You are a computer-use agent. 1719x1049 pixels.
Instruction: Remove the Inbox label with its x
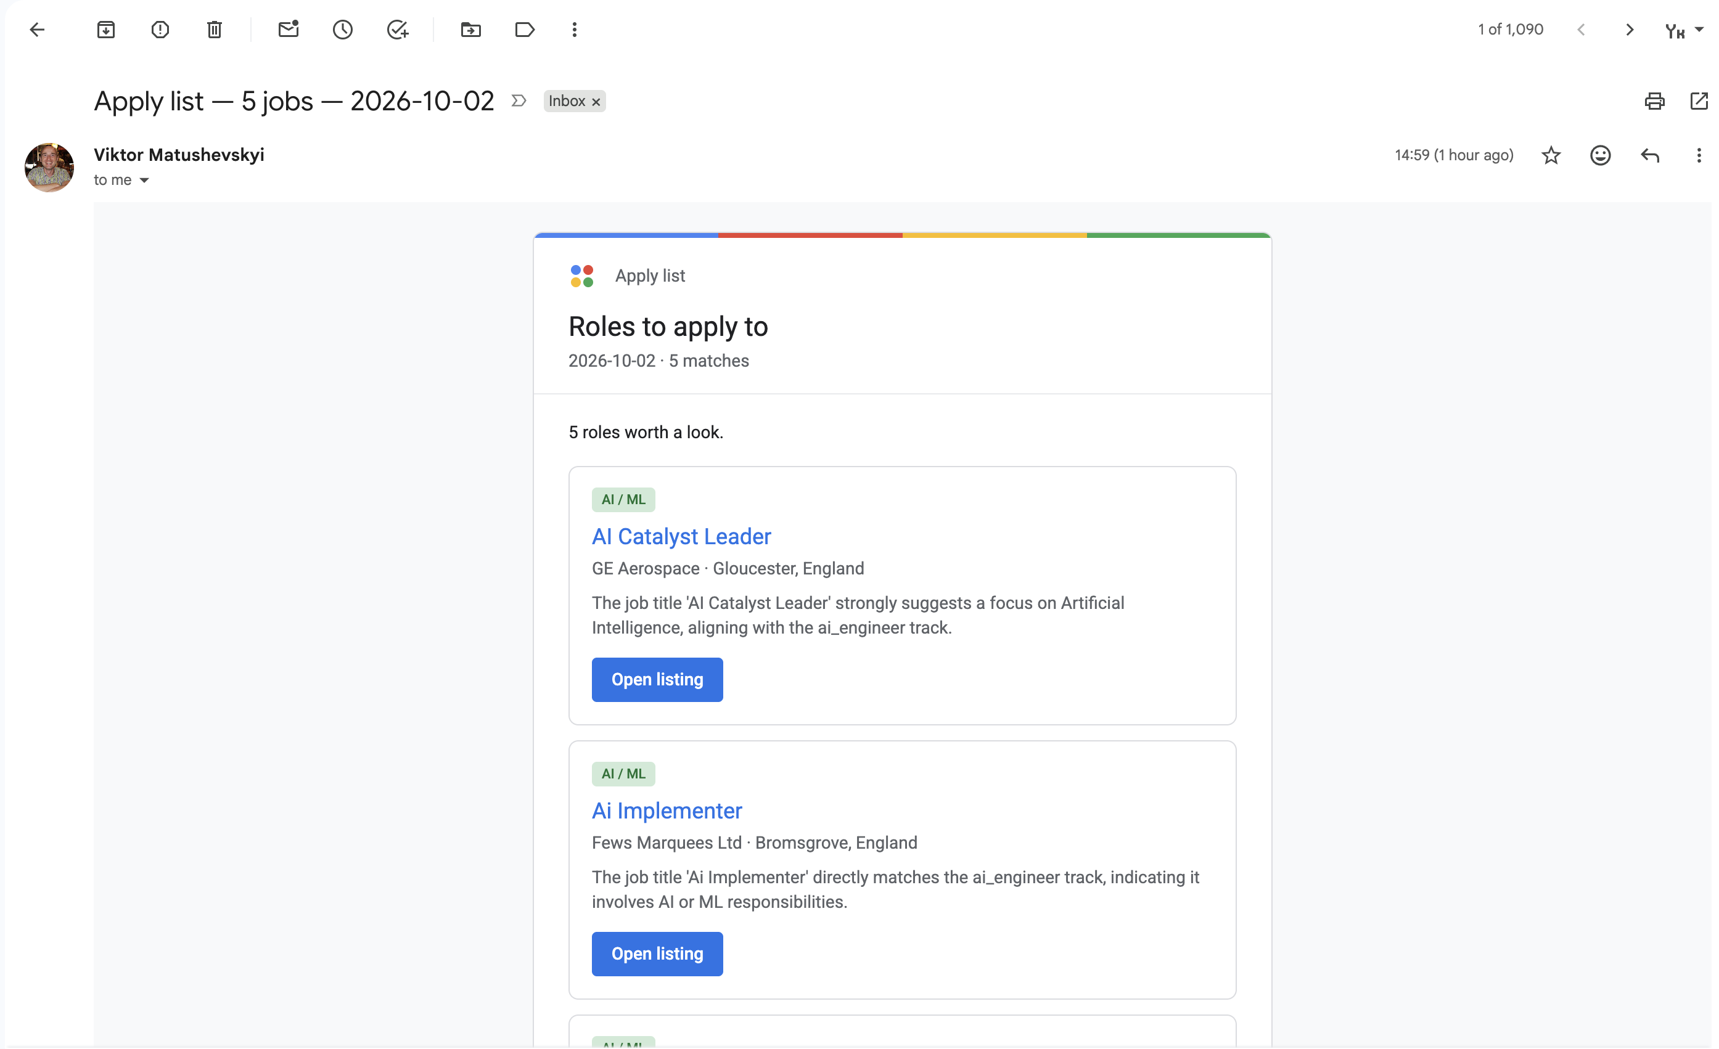click(x=596, y=102)
